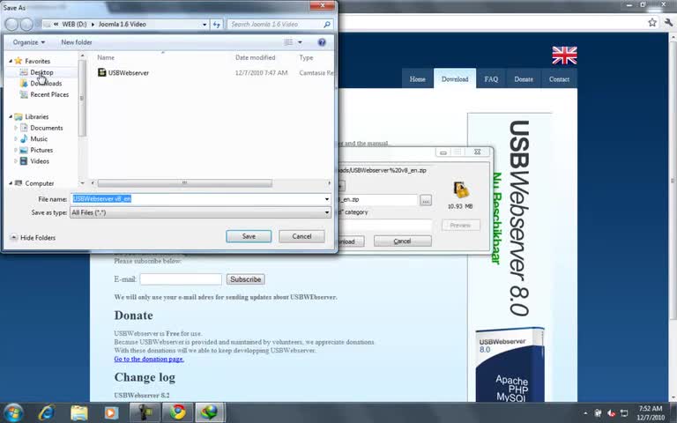Select the Music library icon
The height and width of the screenshot is (423, 677).
24,139
